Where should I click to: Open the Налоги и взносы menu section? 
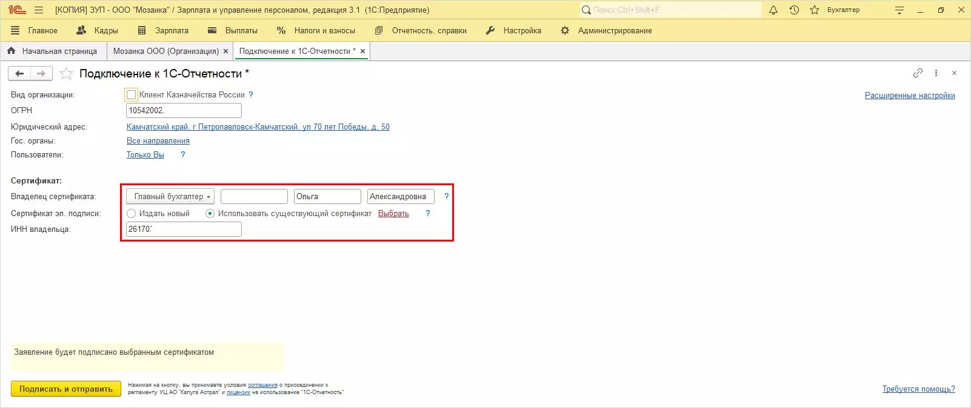(x=316, y=30)
